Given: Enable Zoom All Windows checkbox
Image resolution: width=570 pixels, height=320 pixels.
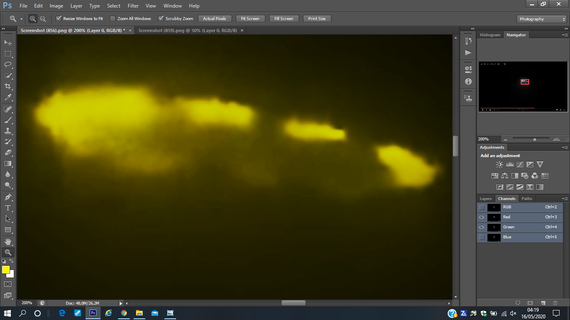Looking at the screenshot, I should [x=113, y=19].
